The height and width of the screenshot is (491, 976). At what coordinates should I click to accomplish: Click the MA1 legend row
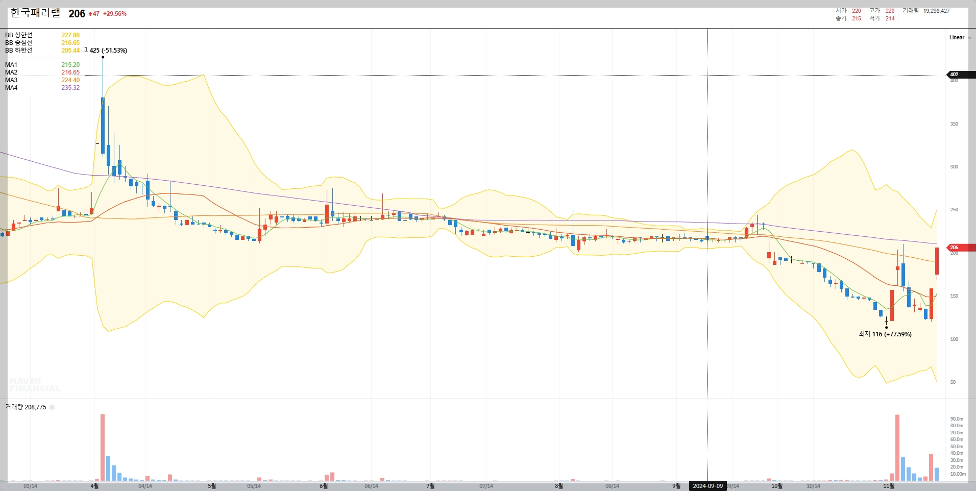tap(42, 65)
